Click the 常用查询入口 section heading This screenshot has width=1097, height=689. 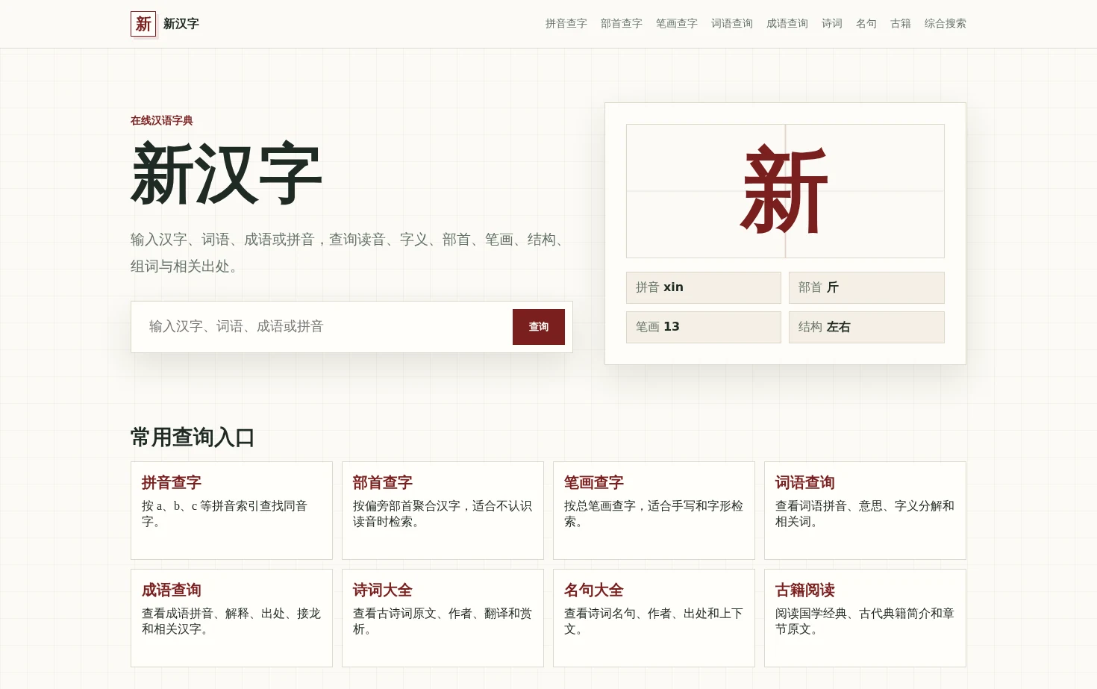193,437
